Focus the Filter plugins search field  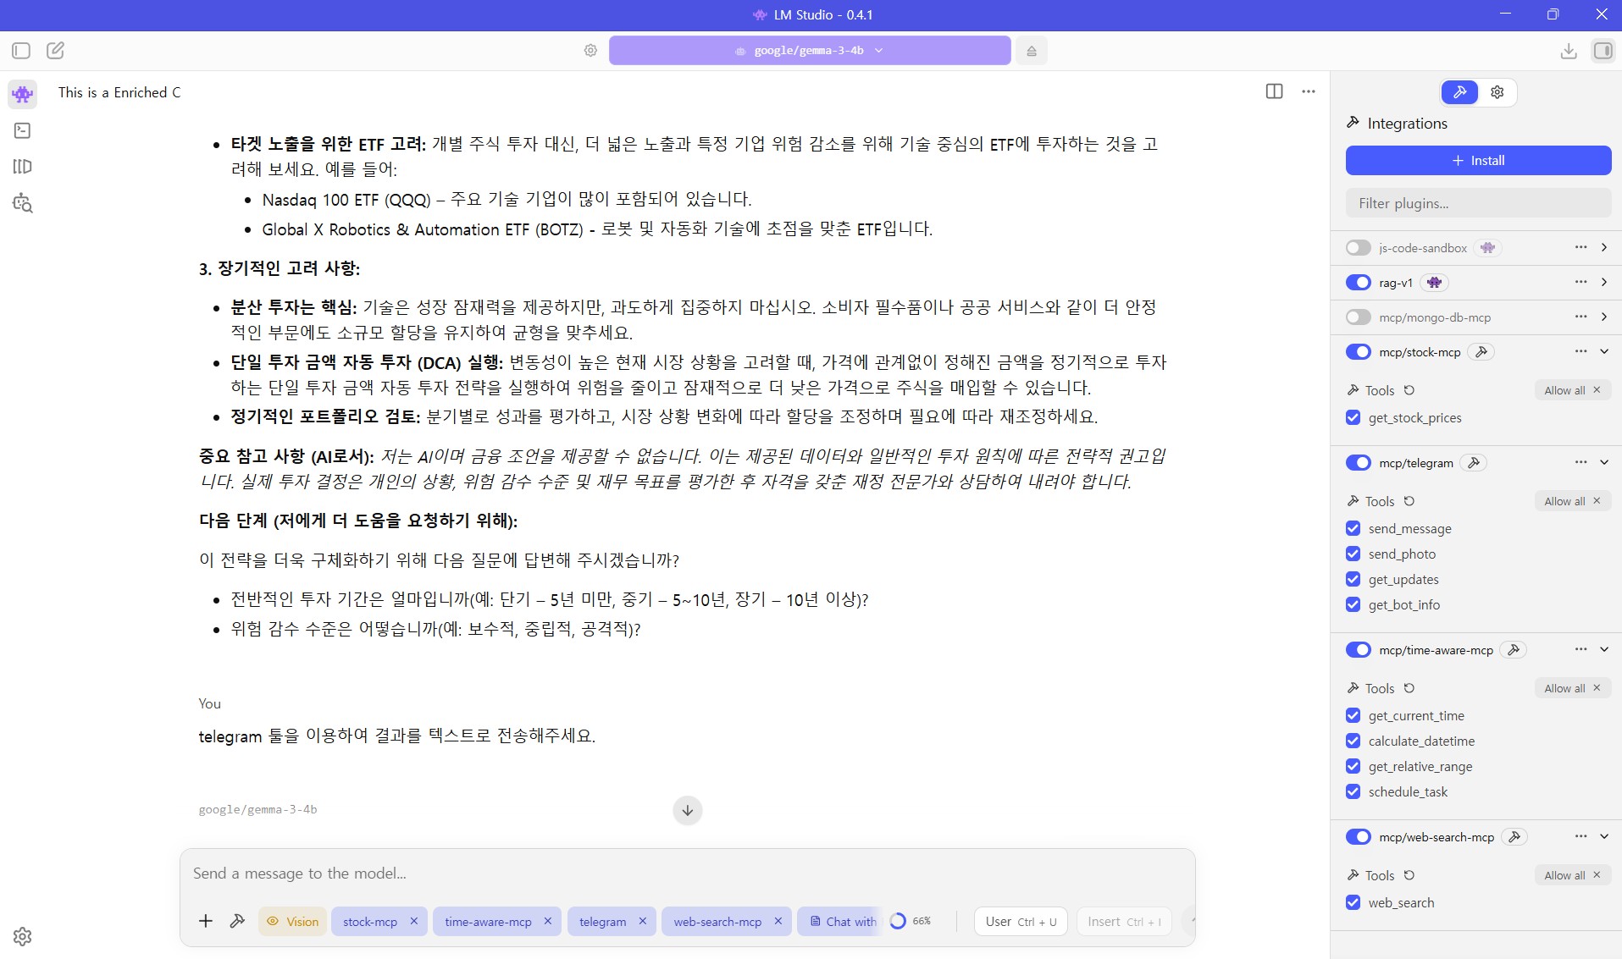coord(1478,203)
